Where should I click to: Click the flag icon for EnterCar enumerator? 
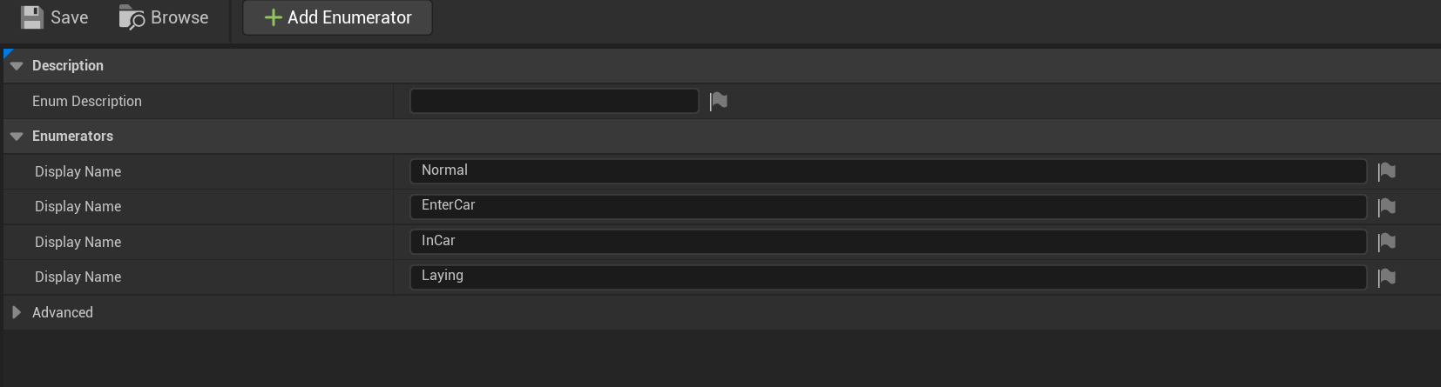click(x=1386, y=207)
